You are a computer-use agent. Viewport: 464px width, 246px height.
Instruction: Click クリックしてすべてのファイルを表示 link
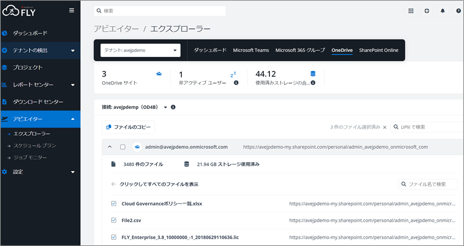[x=159, y=184]
